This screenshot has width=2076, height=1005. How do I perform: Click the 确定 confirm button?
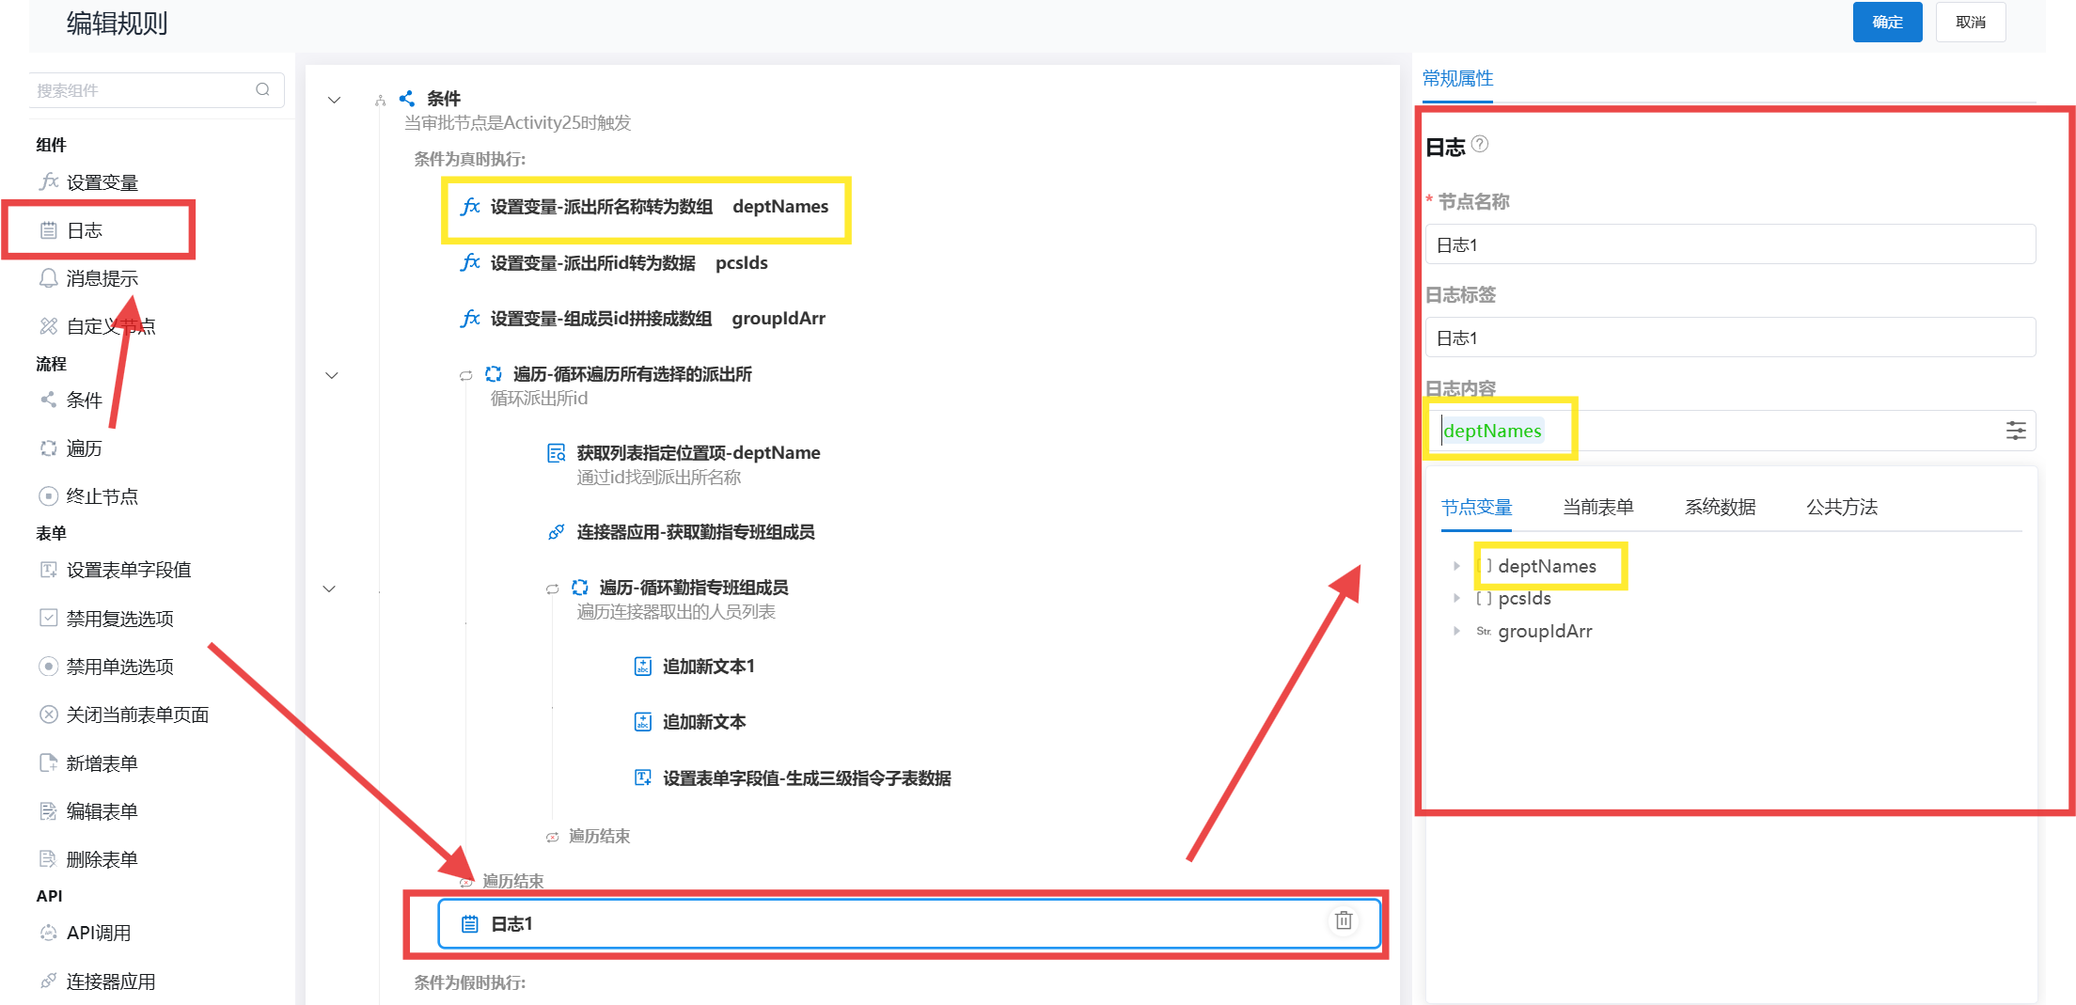pos(1887,22)
